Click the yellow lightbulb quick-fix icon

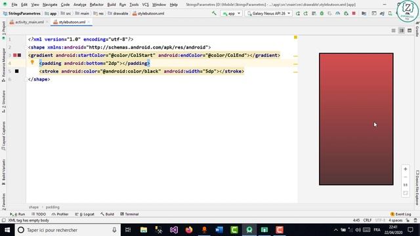tap(32, 63)
